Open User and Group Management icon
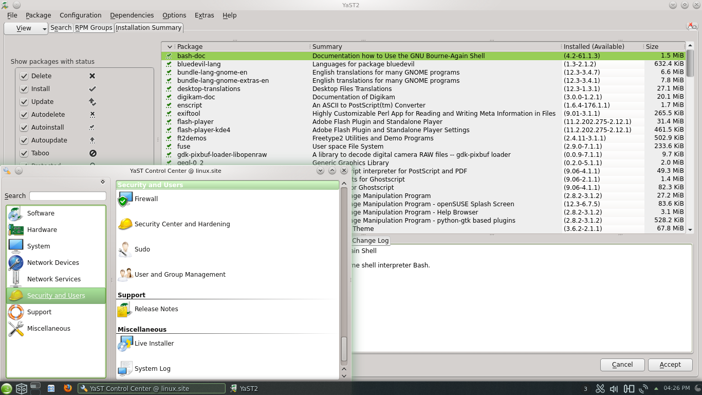Image resolution: width=702 pixels, height=395 pixels. click(125, 275)
